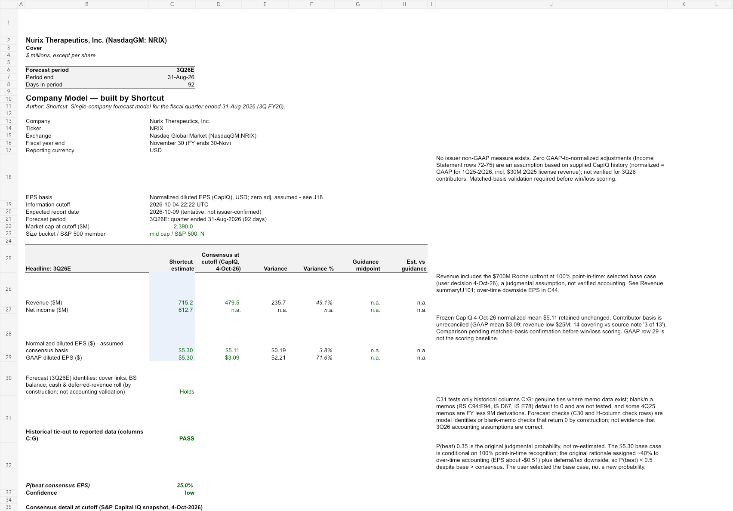The height and width of the screenshot is (511, 733).
Task: Select the note about $700M Roche upfront
Action: 550,283
